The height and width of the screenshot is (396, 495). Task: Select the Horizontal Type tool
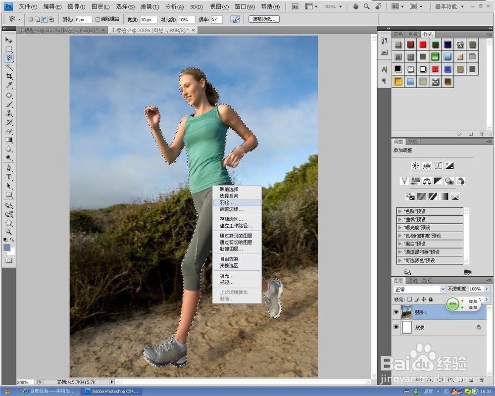(x=9, y=177)
